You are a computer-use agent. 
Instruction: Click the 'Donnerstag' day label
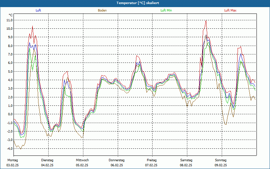pyautogui.click(x=116, y=160)
